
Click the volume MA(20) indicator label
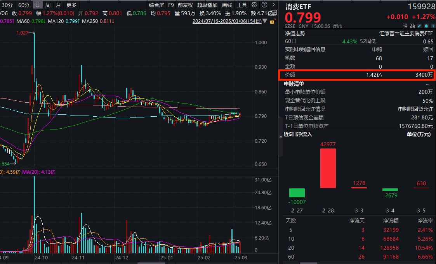39,172
